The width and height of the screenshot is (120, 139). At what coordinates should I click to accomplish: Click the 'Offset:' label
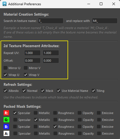pyautogui.click(x=8, y=61)
